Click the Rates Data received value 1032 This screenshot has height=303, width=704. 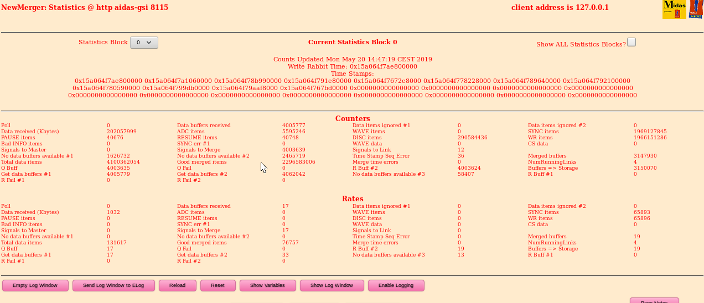click(113, 212)
